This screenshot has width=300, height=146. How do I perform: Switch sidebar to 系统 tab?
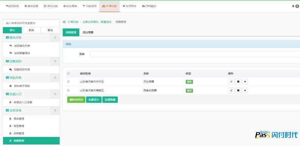(x=31, y=30)
